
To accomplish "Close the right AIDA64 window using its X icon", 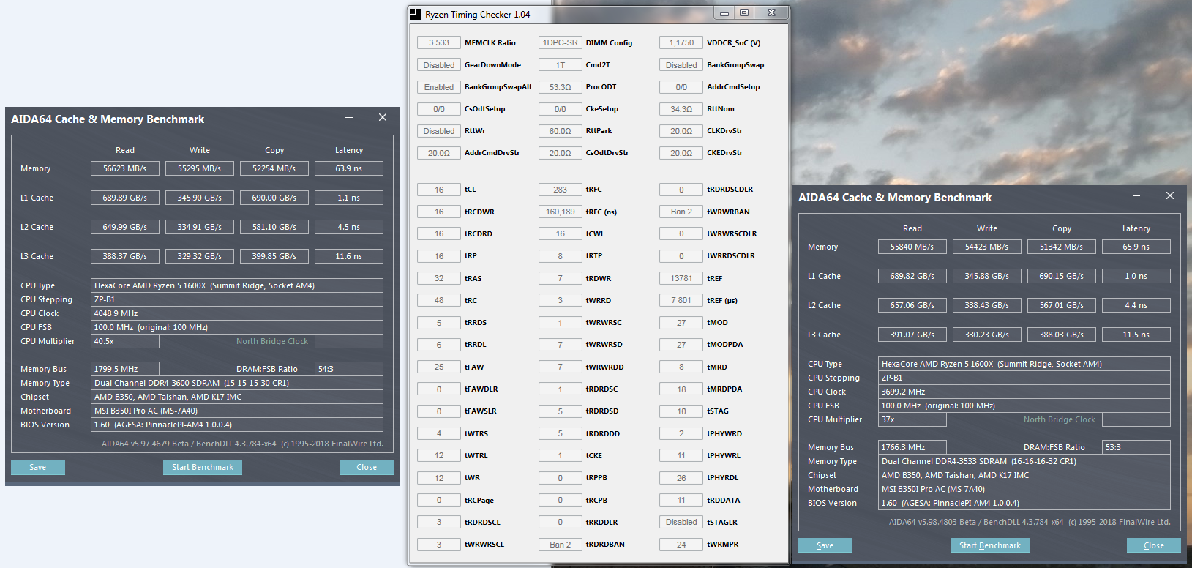I will [x=1170, y=195].
